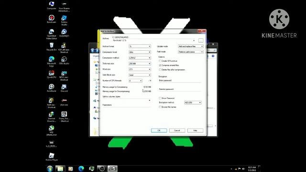Open the Discord desktop icon
Screen dimensions: 306x172
[64, 88]
